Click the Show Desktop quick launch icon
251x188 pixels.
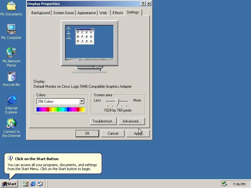[x=26, y=184]
